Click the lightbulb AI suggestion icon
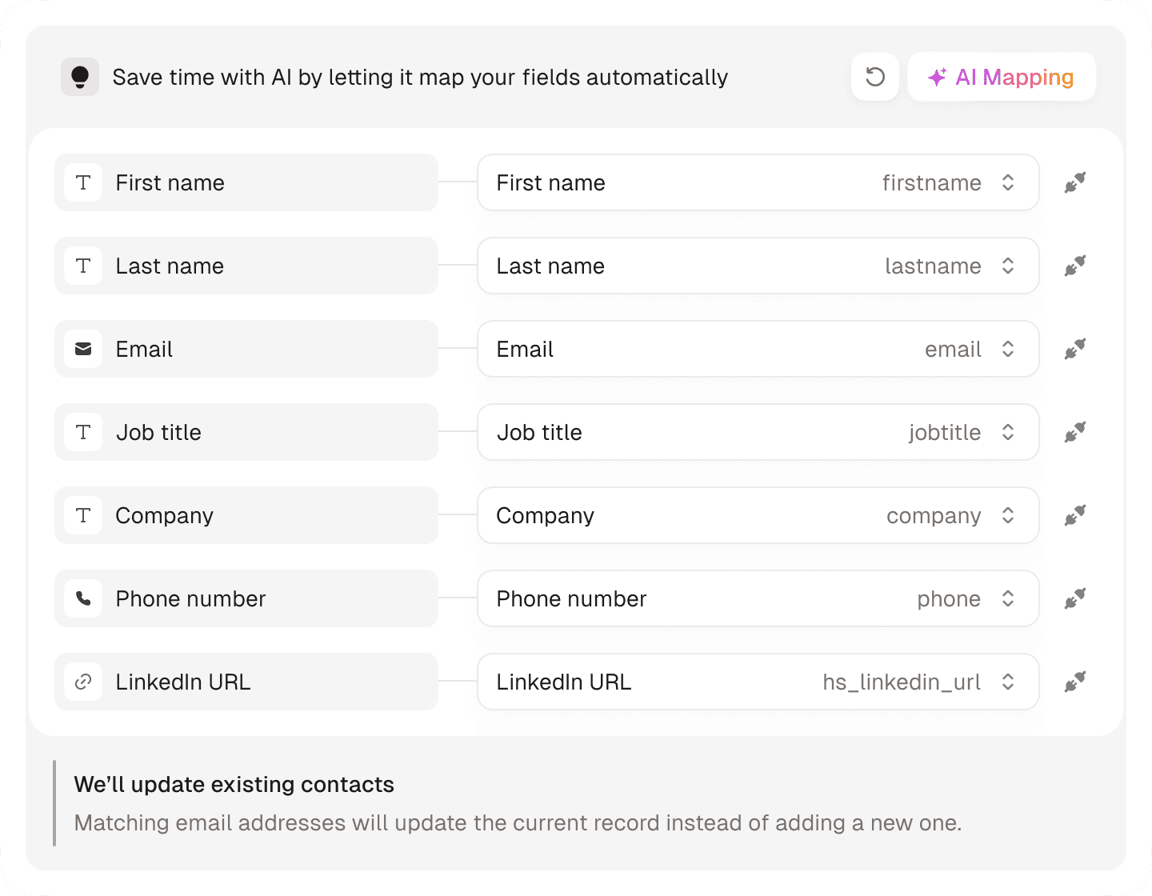The width and height of the screenshot is (1152, 896). pos(79,77)
